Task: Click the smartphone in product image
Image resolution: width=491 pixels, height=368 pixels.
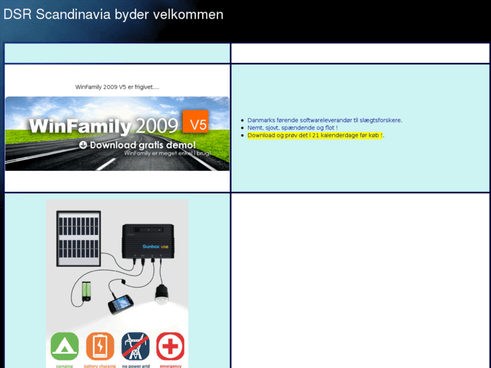Action: 121,305
